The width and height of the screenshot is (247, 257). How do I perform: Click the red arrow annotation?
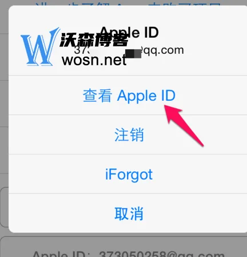click(x=184, y=125)
